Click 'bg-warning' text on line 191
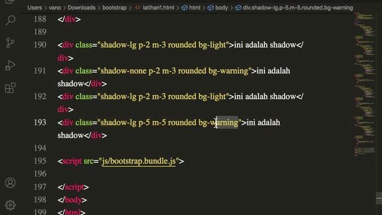 228,71
